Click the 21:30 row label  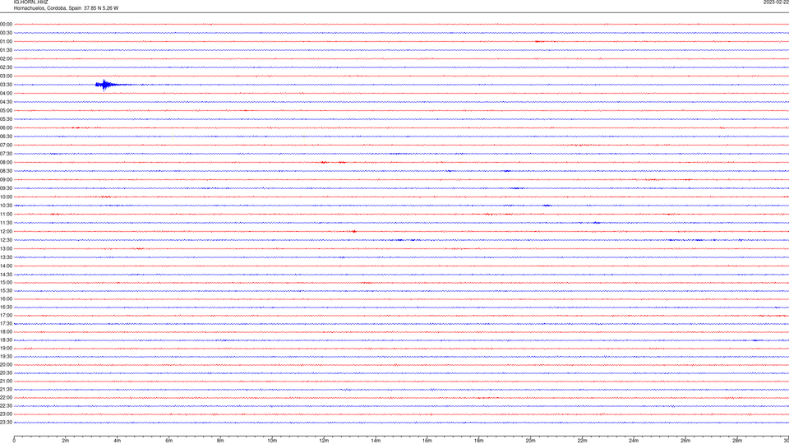pyautogui.click(x=6, y=390)
